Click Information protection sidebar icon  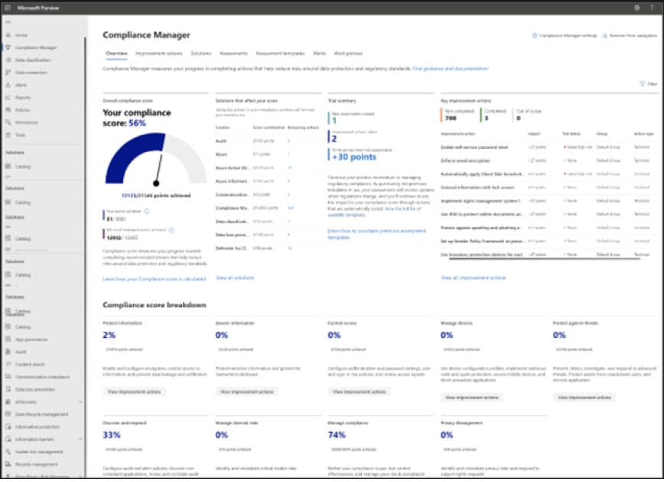click(8, 426)
